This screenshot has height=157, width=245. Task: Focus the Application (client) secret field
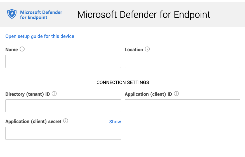(x=63, y=133)
